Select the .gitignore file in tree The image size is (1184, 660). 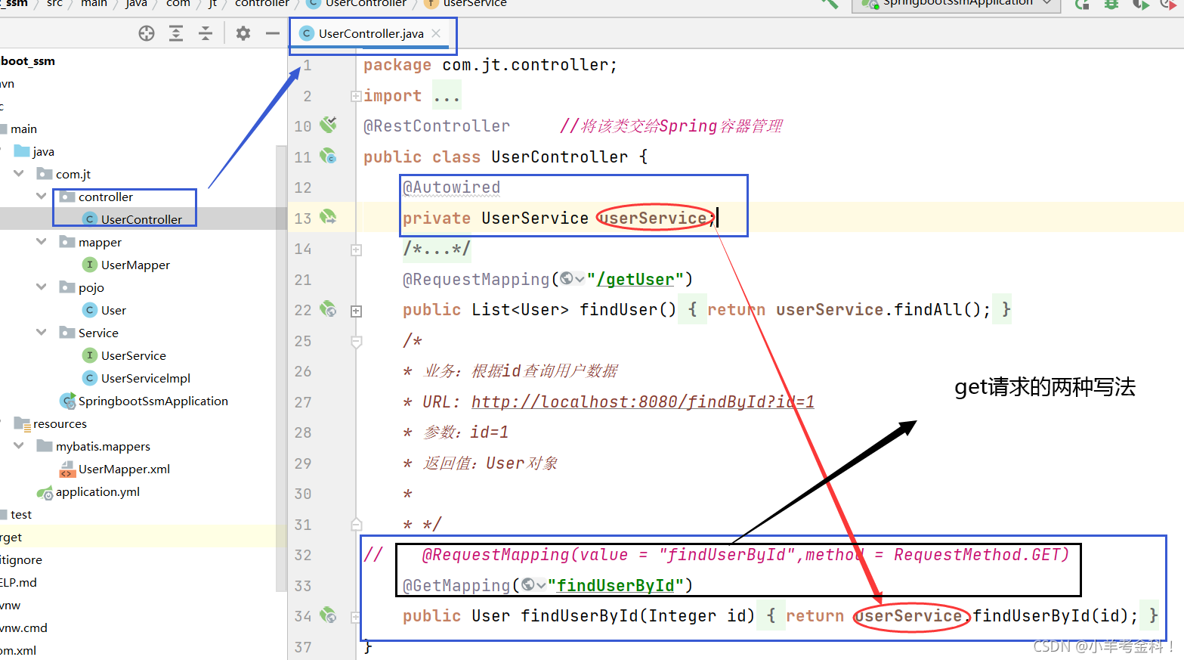pos(21,559)
